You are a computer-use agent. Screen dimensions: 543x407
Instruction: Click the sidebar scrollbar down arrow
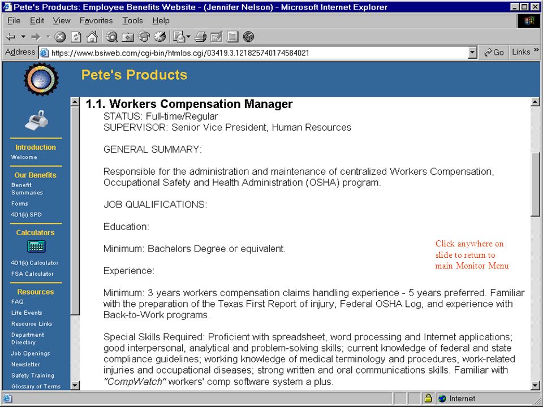75,385
